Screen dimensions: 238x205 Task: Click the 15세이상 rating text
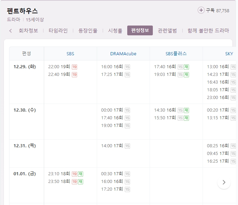point(35,20)
